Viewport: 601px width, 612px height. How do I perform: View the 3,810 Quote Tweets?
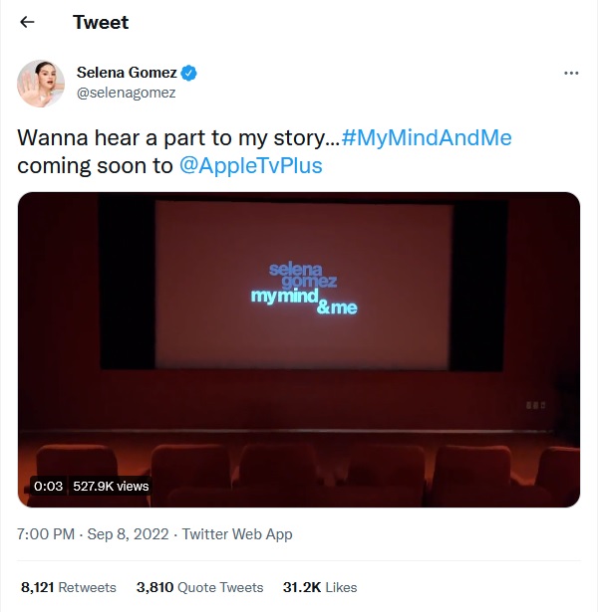(199, 587)
